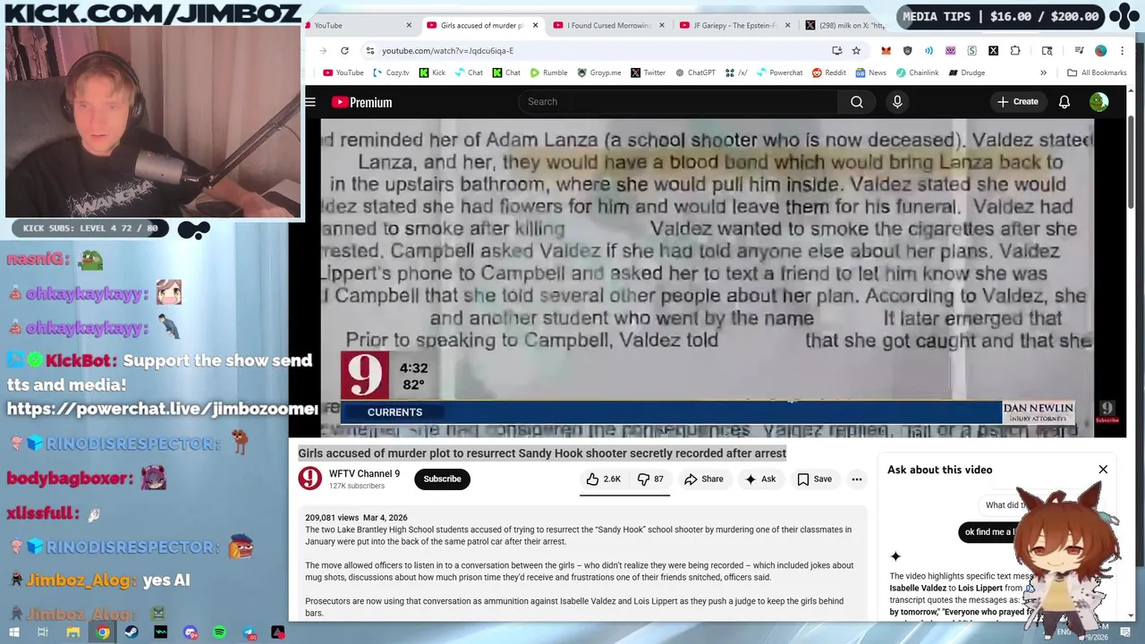View site information icon in address bar
The image size is (1145, 644).
[369, 51]
